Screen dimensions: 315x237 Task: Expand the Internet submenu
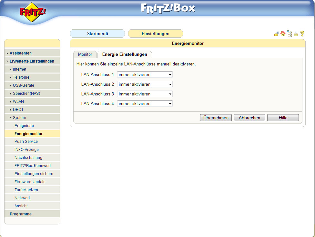tap(32, 69)
